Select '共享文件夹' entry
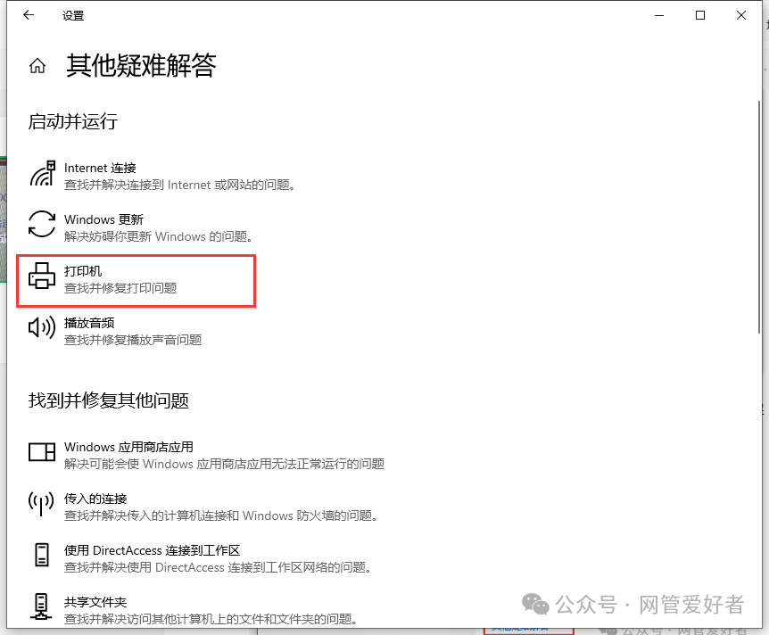 click(x=95, y=602)
